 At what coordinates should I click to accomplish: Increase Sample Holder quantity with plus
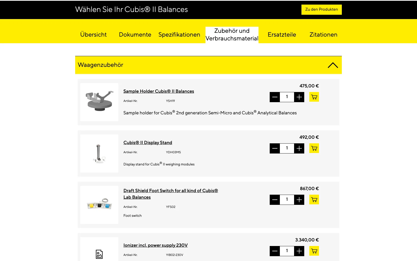[299, 97]
